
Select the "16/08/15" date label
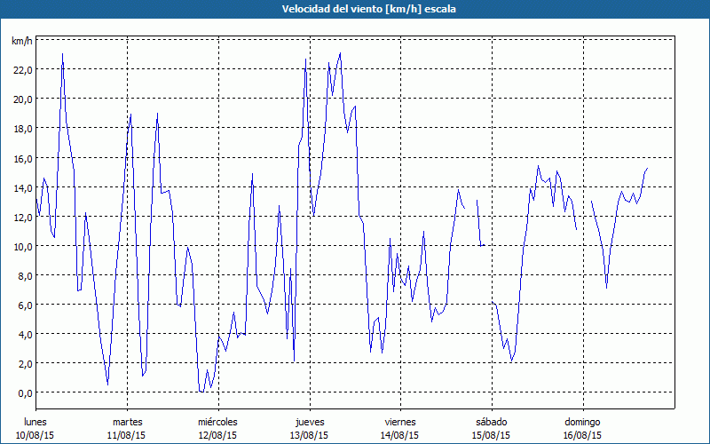tap(582, 435)
